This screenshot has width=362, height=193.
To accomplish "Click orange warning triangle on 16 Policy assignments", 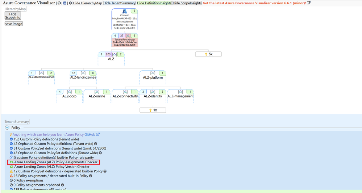I will pyautogui.click(x=11, y=176).
